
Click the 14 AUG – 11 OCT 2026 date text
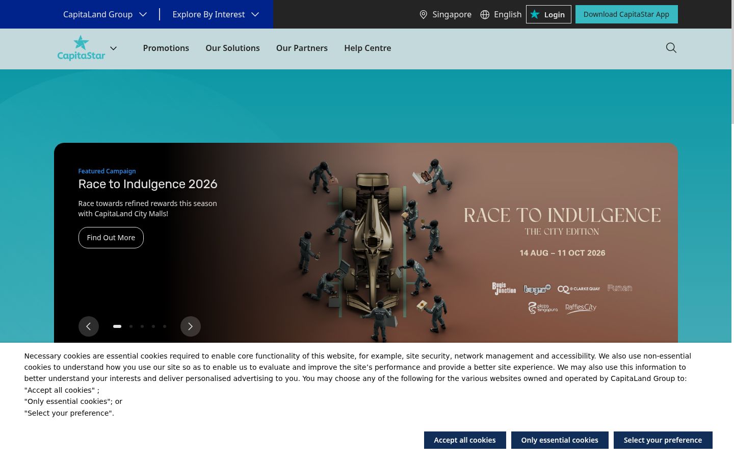[x=562, y=253]
